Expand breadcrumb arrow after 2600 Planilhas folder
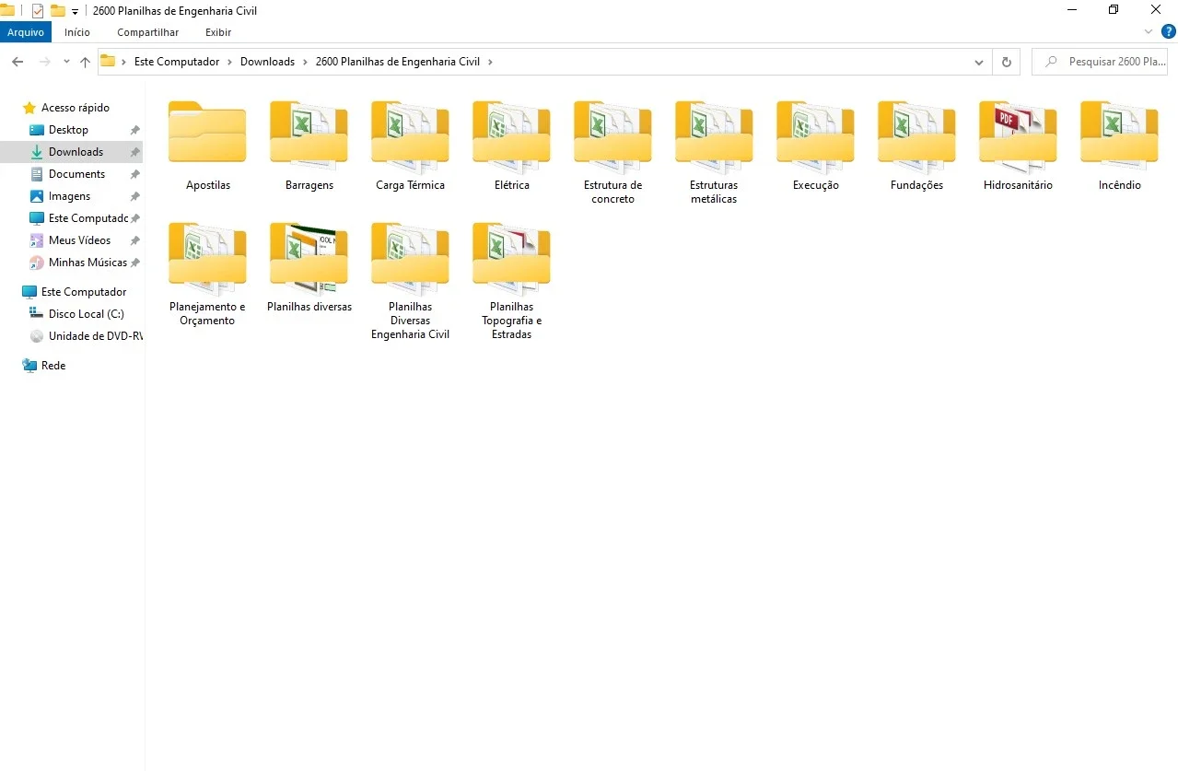Viewport: 1178px width, 771px height. tap(490, 62)
